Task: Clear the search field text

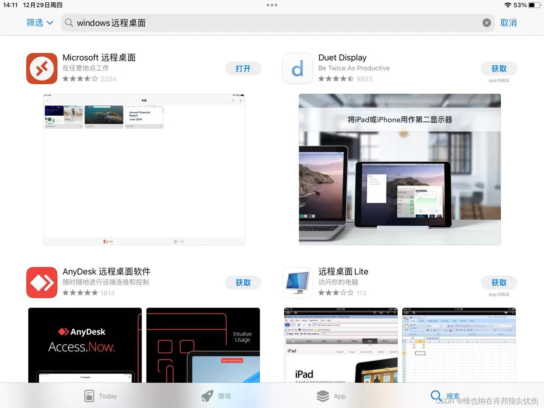Action: (x=487, y=23)
